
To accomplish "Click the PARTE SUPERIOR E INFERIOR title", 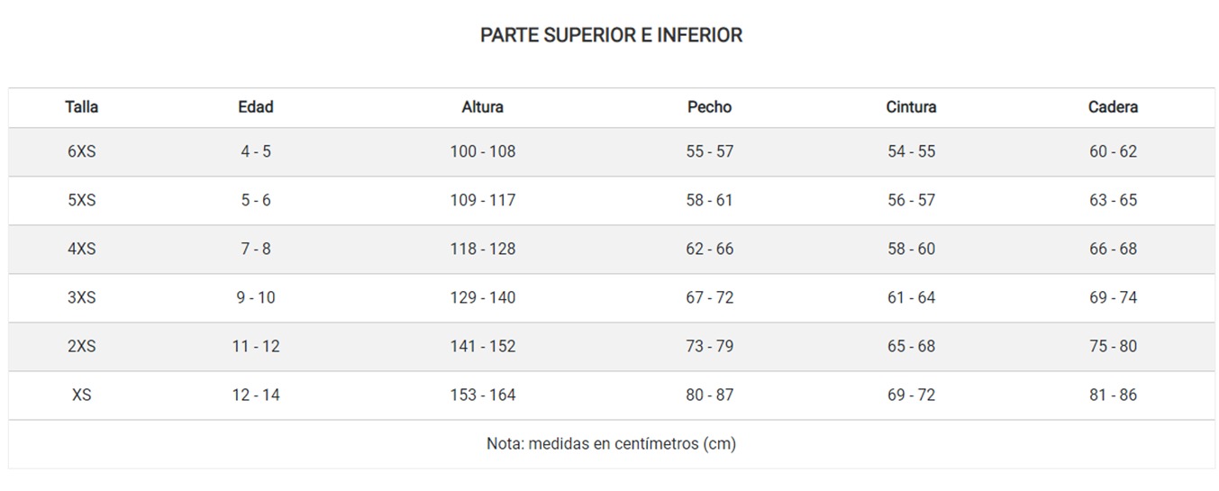I will pyautogui.click(x=611, y=35).
